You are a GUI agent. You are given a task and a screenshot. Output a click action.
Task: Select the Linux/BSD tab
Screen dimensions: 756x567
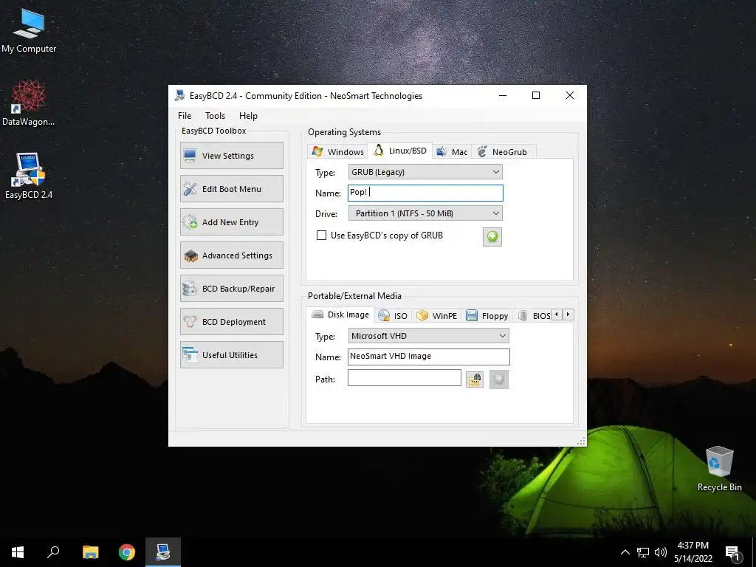(x=400, y=151)
